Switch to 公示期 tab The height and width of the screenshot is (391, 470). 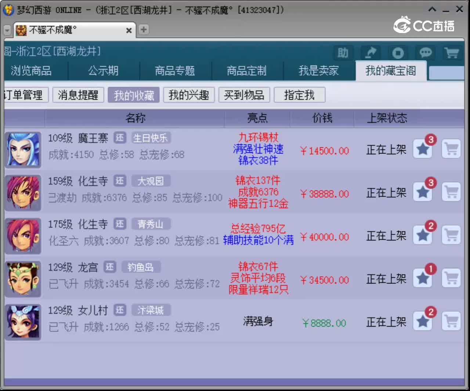coord(103,71)
